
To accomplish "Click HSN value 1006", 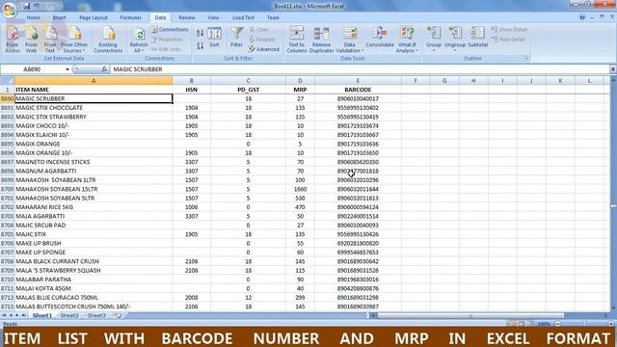I will coord(191,207).
